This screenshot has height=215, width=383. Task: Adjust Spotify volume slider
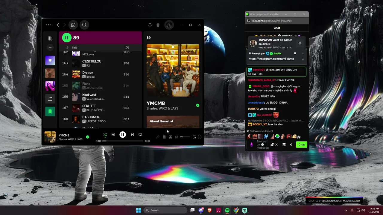pos(185,137)
